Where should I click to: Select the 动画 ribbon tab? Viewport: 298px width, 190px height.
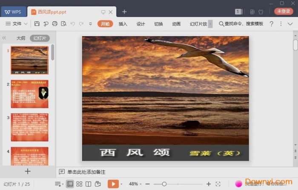click(176, 24)
